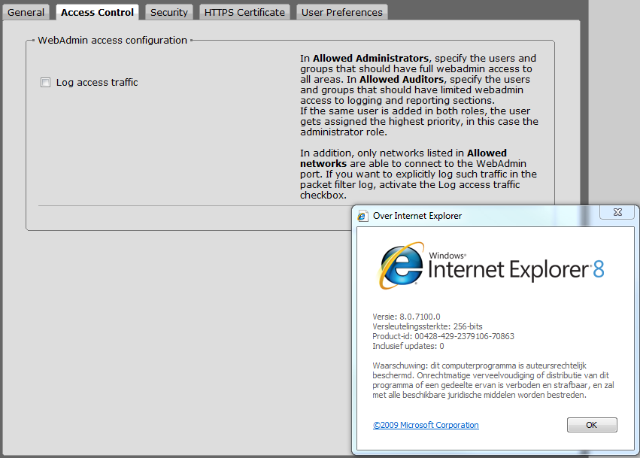640x458 pixels.
Task: Open the ©2009 Microsoft Corporation link
Action: coord(426,425)
